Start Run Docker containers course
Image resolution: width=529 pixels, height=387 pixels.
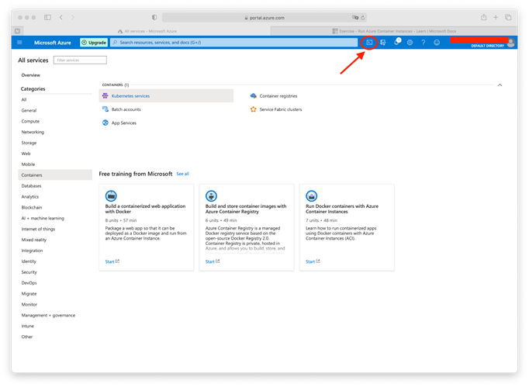pos(313,261)
